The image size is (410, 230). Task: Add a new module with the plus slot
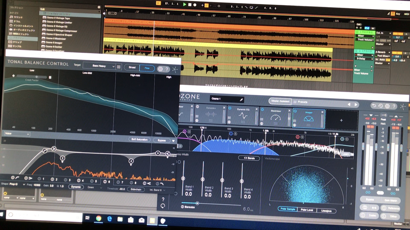tap(341, 120)
